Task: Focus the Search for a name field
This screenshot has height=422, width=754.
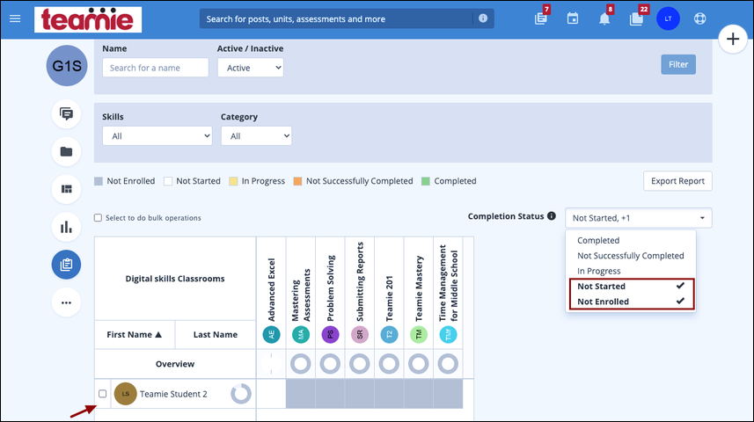Action: point(156,68)
